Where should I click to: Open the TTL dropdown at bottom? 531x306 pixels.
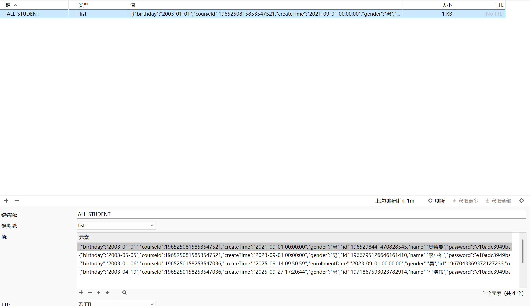click(x=116, y=304)
